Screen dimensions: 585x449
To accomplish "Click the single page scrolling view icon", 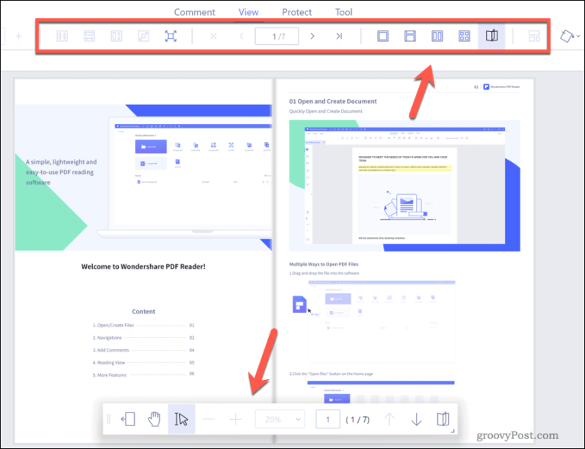I will 410,36.
